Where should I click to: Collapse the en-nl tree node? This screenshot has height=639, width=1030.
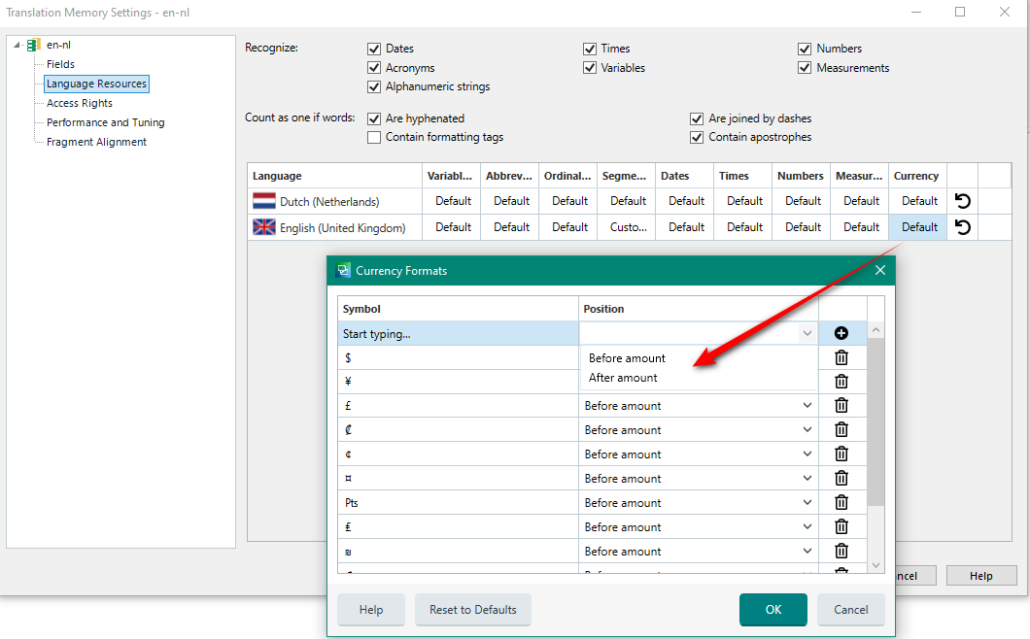tap(15, 44)
